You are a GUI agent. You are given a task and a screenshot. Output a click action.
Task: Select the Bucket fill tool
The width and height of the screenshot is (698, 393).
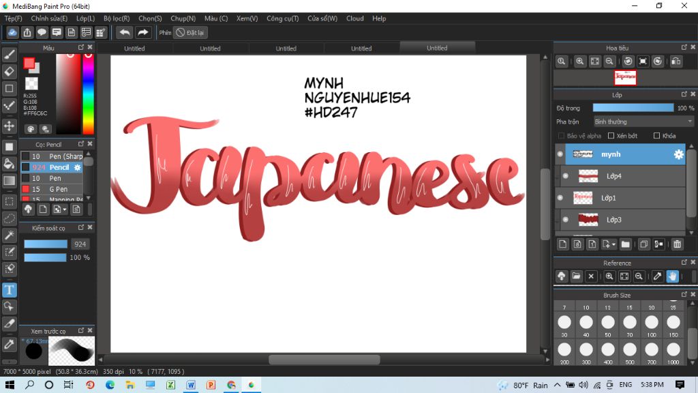pyautogui.click(x=10, y=164)
